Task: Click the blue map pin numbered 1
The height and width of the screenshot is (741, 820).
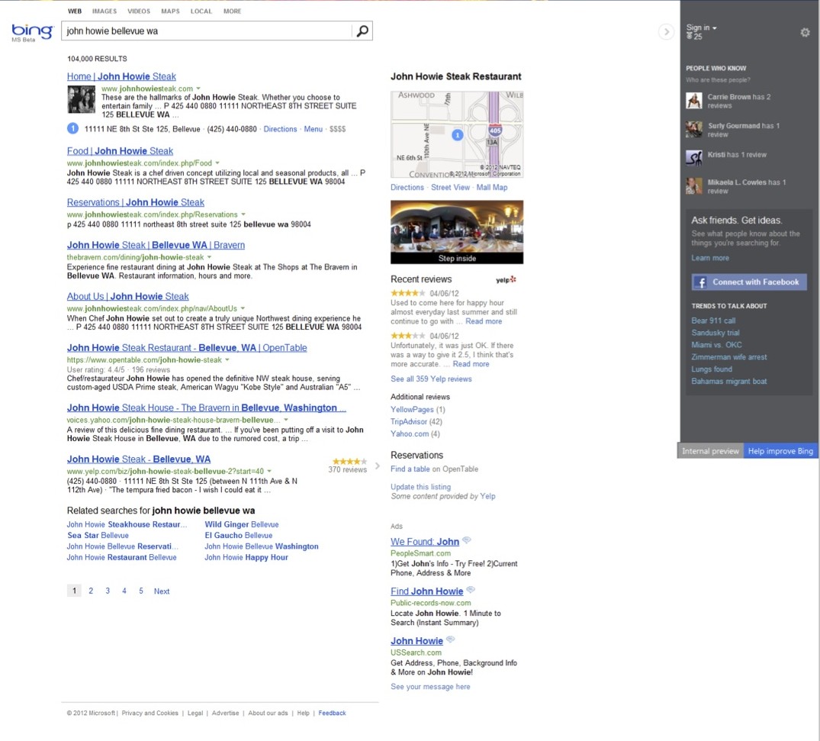Action: (x=458, y=135)
